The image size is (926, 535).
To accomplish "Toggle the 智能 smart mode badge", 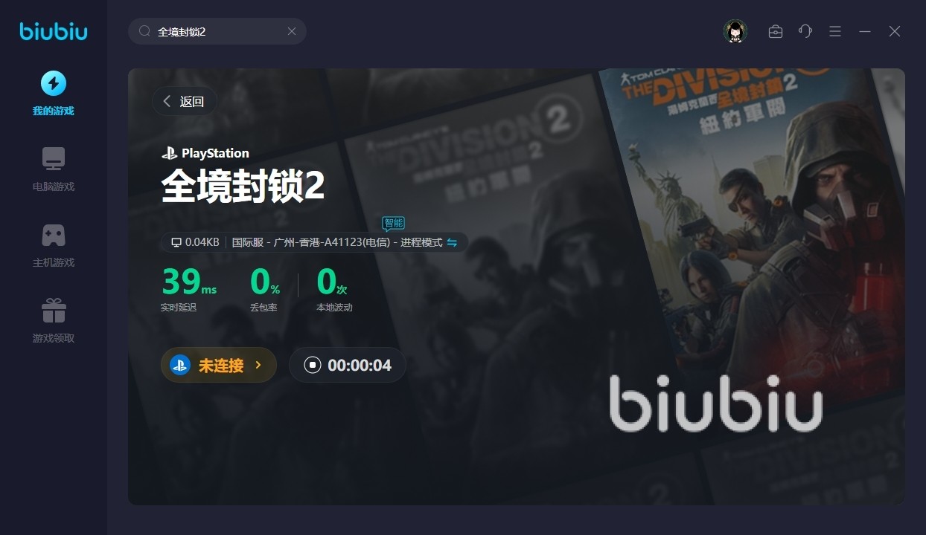I will pyautogui.click(x=393, y=222).
